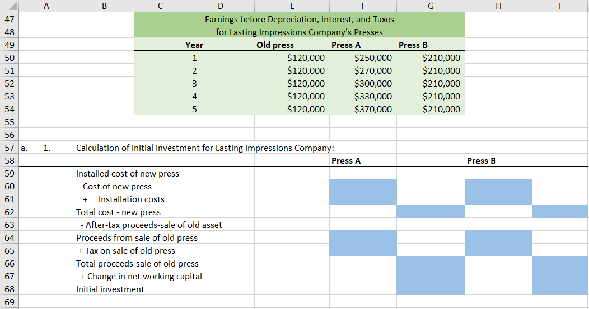Click 'Cost of new press' label
This screenshot has width=589, height=309.
(x=117, y=187)
